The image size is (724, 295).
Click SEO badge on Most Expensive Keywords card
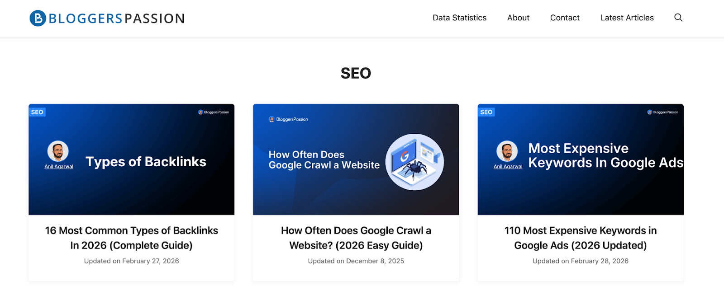[486, 112]
